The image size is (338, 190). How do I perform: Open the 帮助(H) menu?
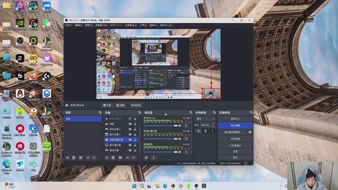[x=153, y=25]
